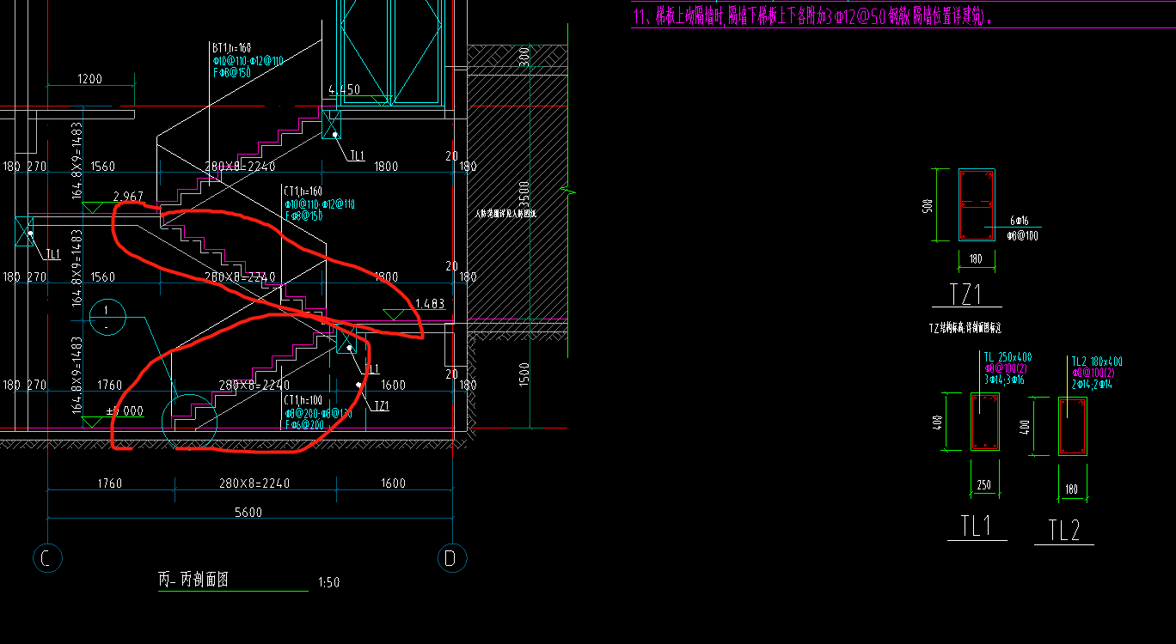This screenshot has width=1176, height=644.
Task: Click the 1200 dimension text
Action: (89, 79)
